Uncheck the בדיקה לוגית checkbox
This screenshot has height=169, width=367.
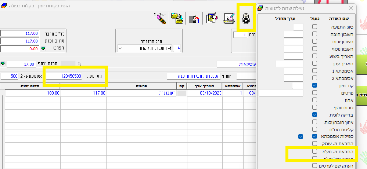[314, 115]
